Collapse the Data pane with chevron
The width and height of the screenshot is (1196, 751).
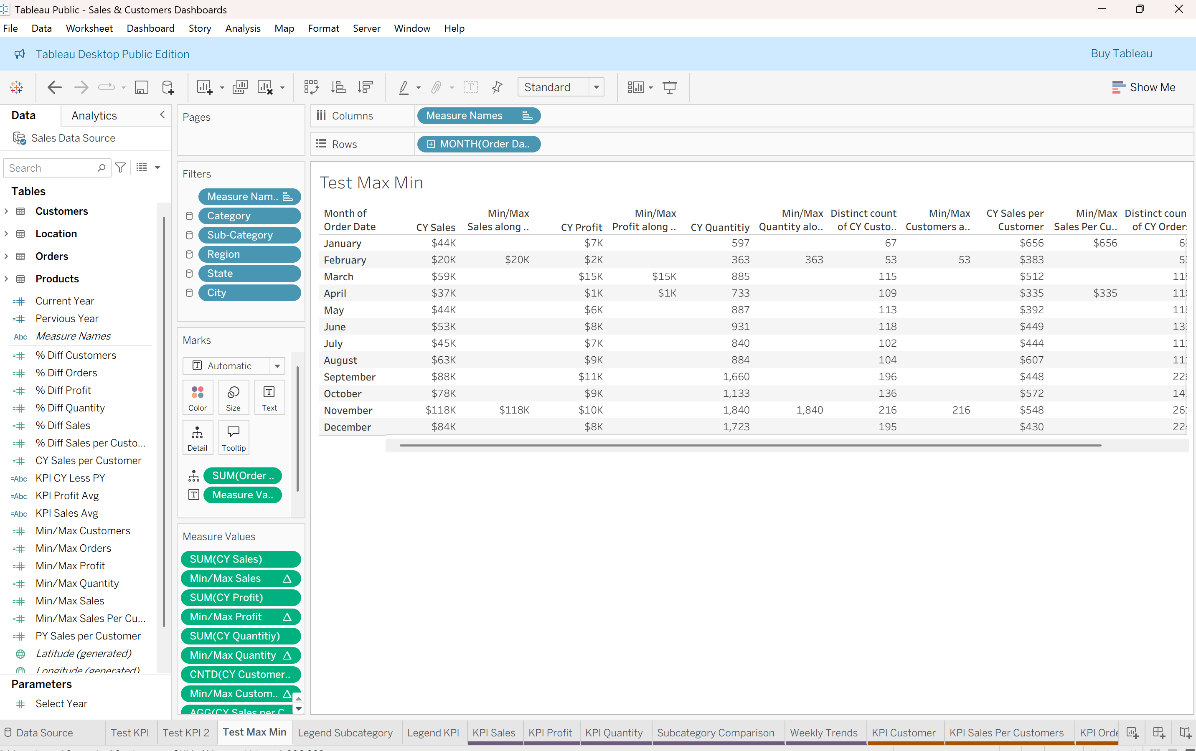[162, 115]
